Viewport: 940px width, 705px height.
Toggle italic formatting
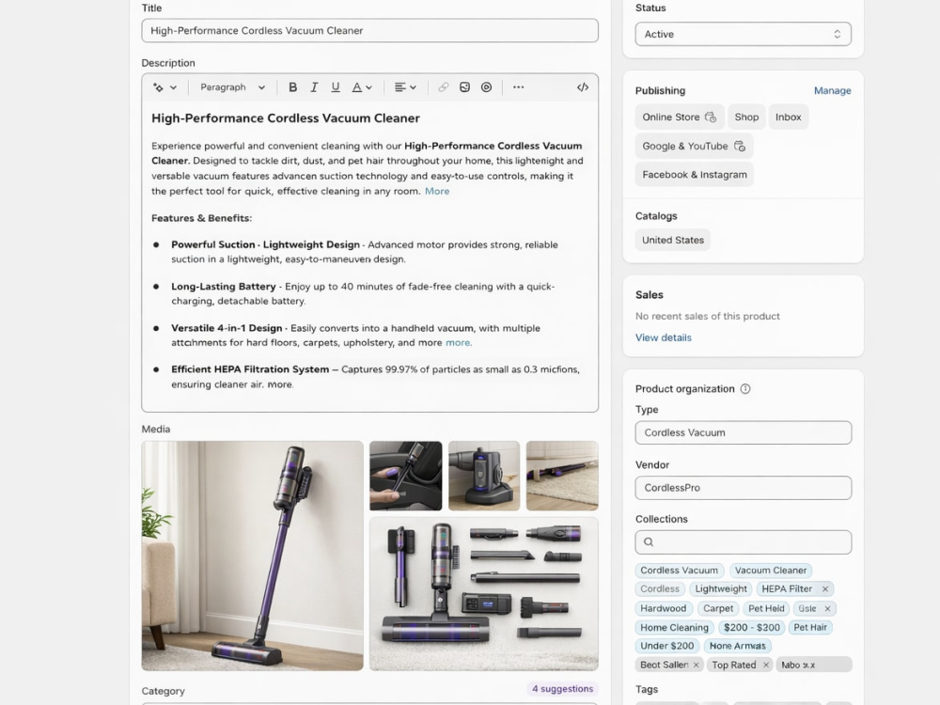coord(314,87)
